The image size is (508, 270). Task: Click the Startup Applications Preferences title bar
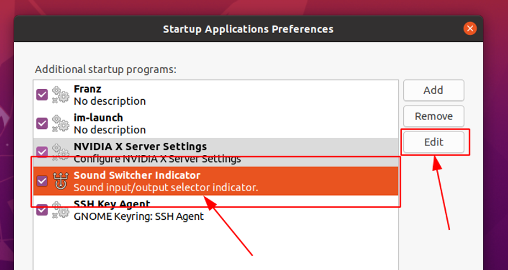point(248,29)
